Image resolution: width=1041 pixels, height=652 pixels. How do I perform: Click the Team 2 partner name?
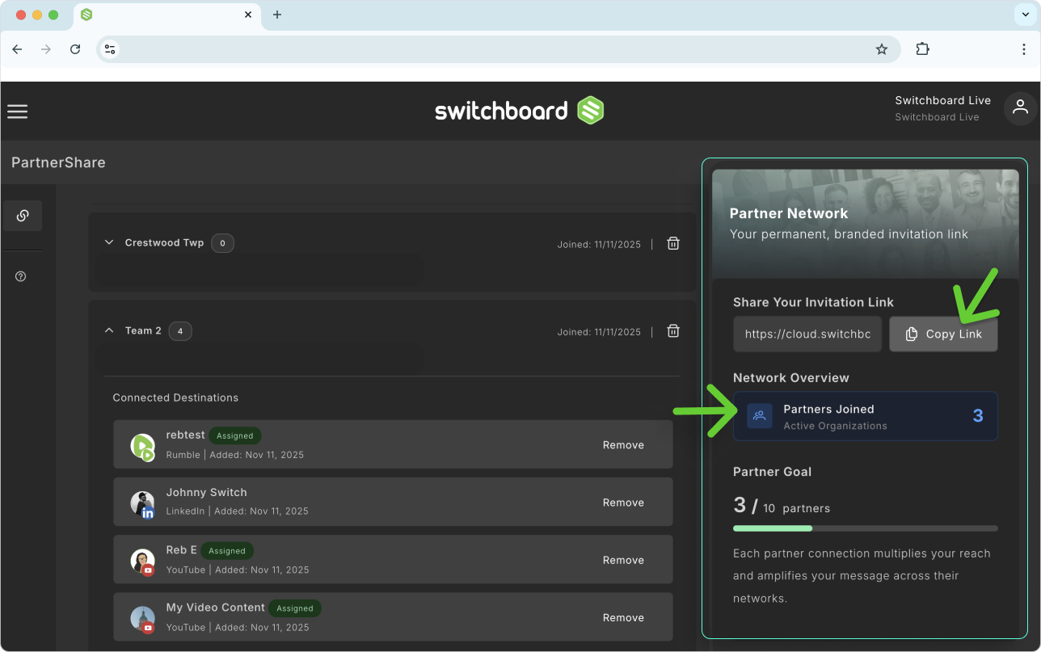click(x=143, y=330)
